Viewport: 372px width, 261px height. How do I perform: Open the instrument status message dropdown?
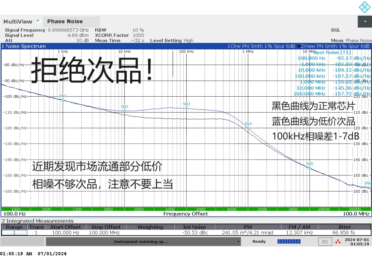tap(238, 241)
